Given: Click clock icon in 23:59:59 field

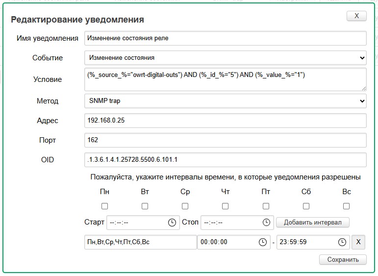Looking at the screenshot, I should pos(342,242).
